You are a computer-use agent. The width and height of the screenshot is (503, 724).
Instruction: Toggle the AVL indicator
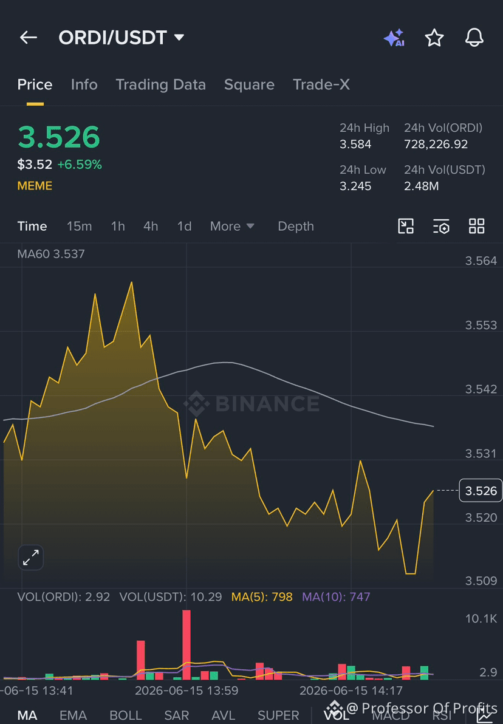click(x=223, y=715)
